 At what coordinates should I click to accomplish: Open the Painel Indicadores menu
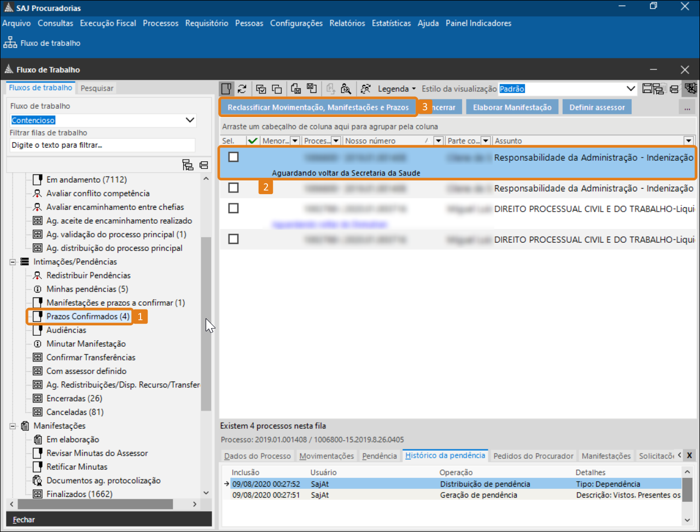pyautogui.click(x=479, y=23)
